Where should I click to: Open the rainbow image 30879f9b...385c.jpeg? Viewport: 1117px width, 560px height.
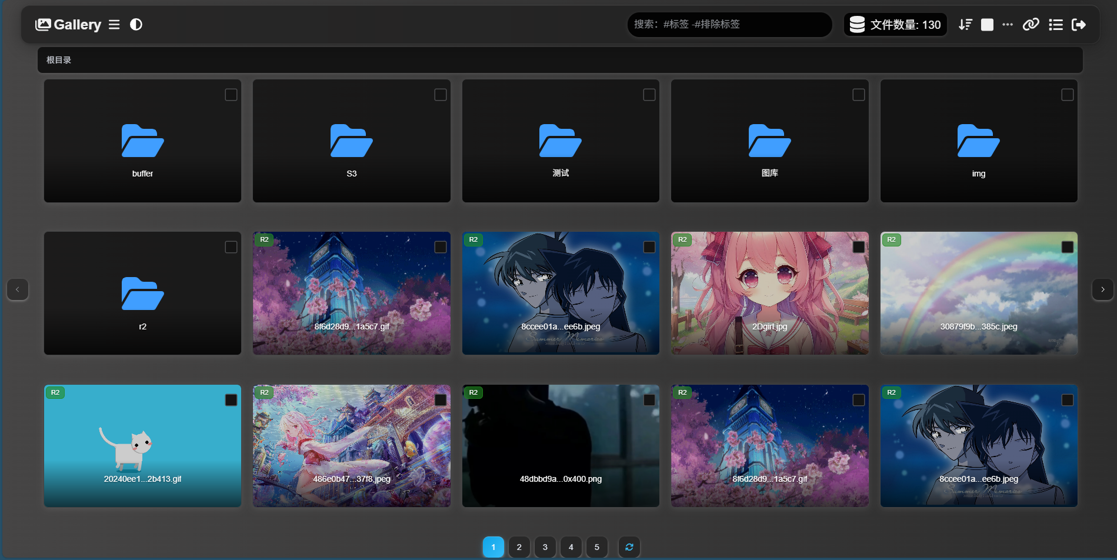(x=978, y=293)
